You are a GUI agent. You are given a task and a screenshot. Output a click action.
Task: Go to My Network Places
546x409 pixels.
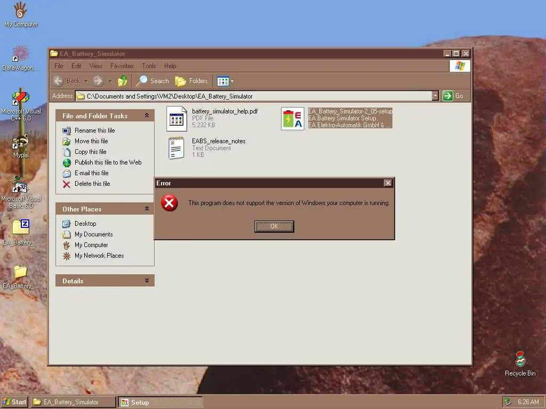click(99, 256)
